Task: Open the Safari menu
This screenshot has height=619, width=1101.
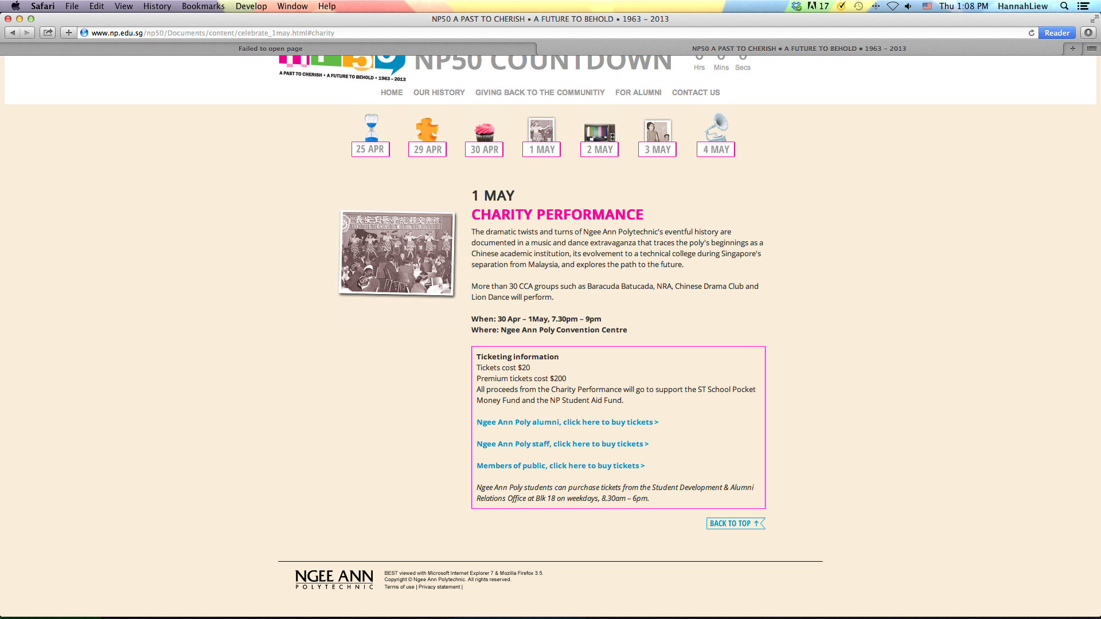Action: 43,6
